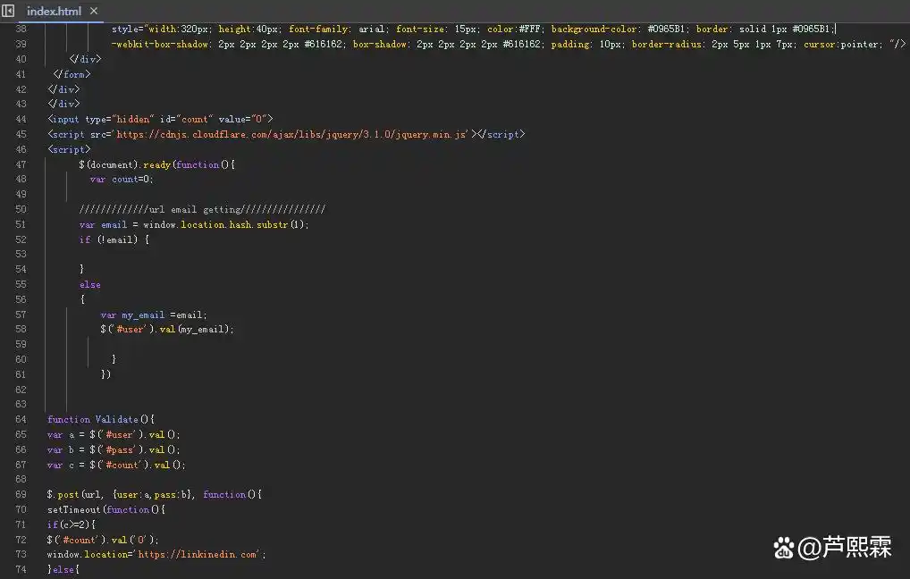Click the "var c = $('#count').val();" line
910x579 pixels.
(x=116, y=465)
